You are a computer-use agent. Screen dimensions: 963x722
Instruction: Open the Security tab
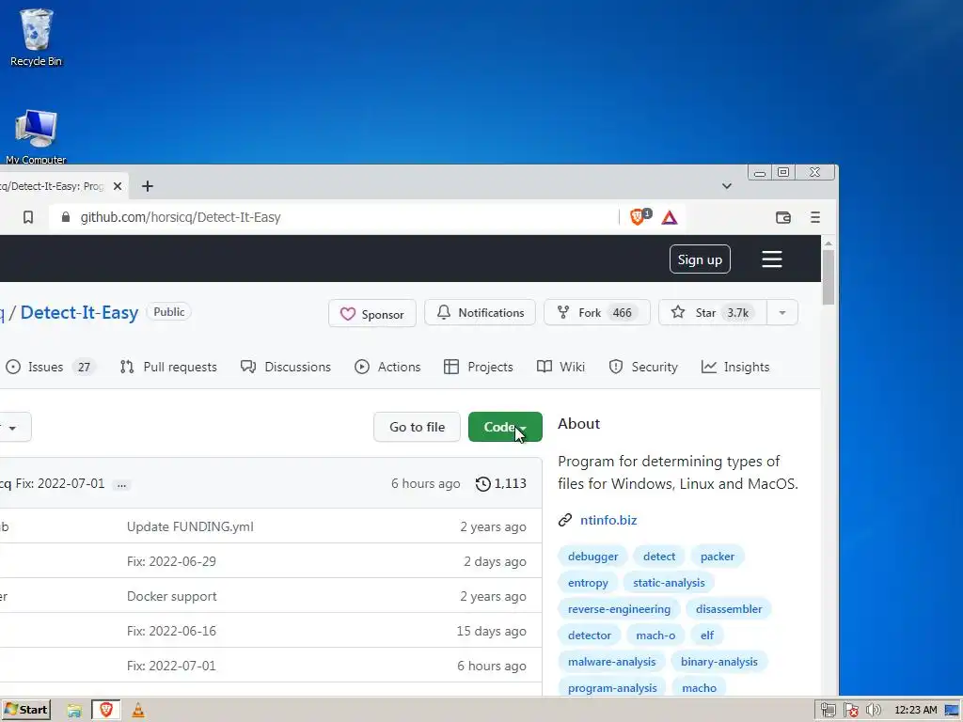tap(643, 368)
